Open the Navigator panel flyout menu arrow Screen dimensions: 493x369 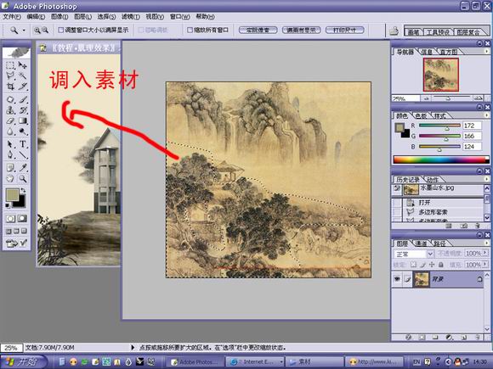[x=487, y=52]
